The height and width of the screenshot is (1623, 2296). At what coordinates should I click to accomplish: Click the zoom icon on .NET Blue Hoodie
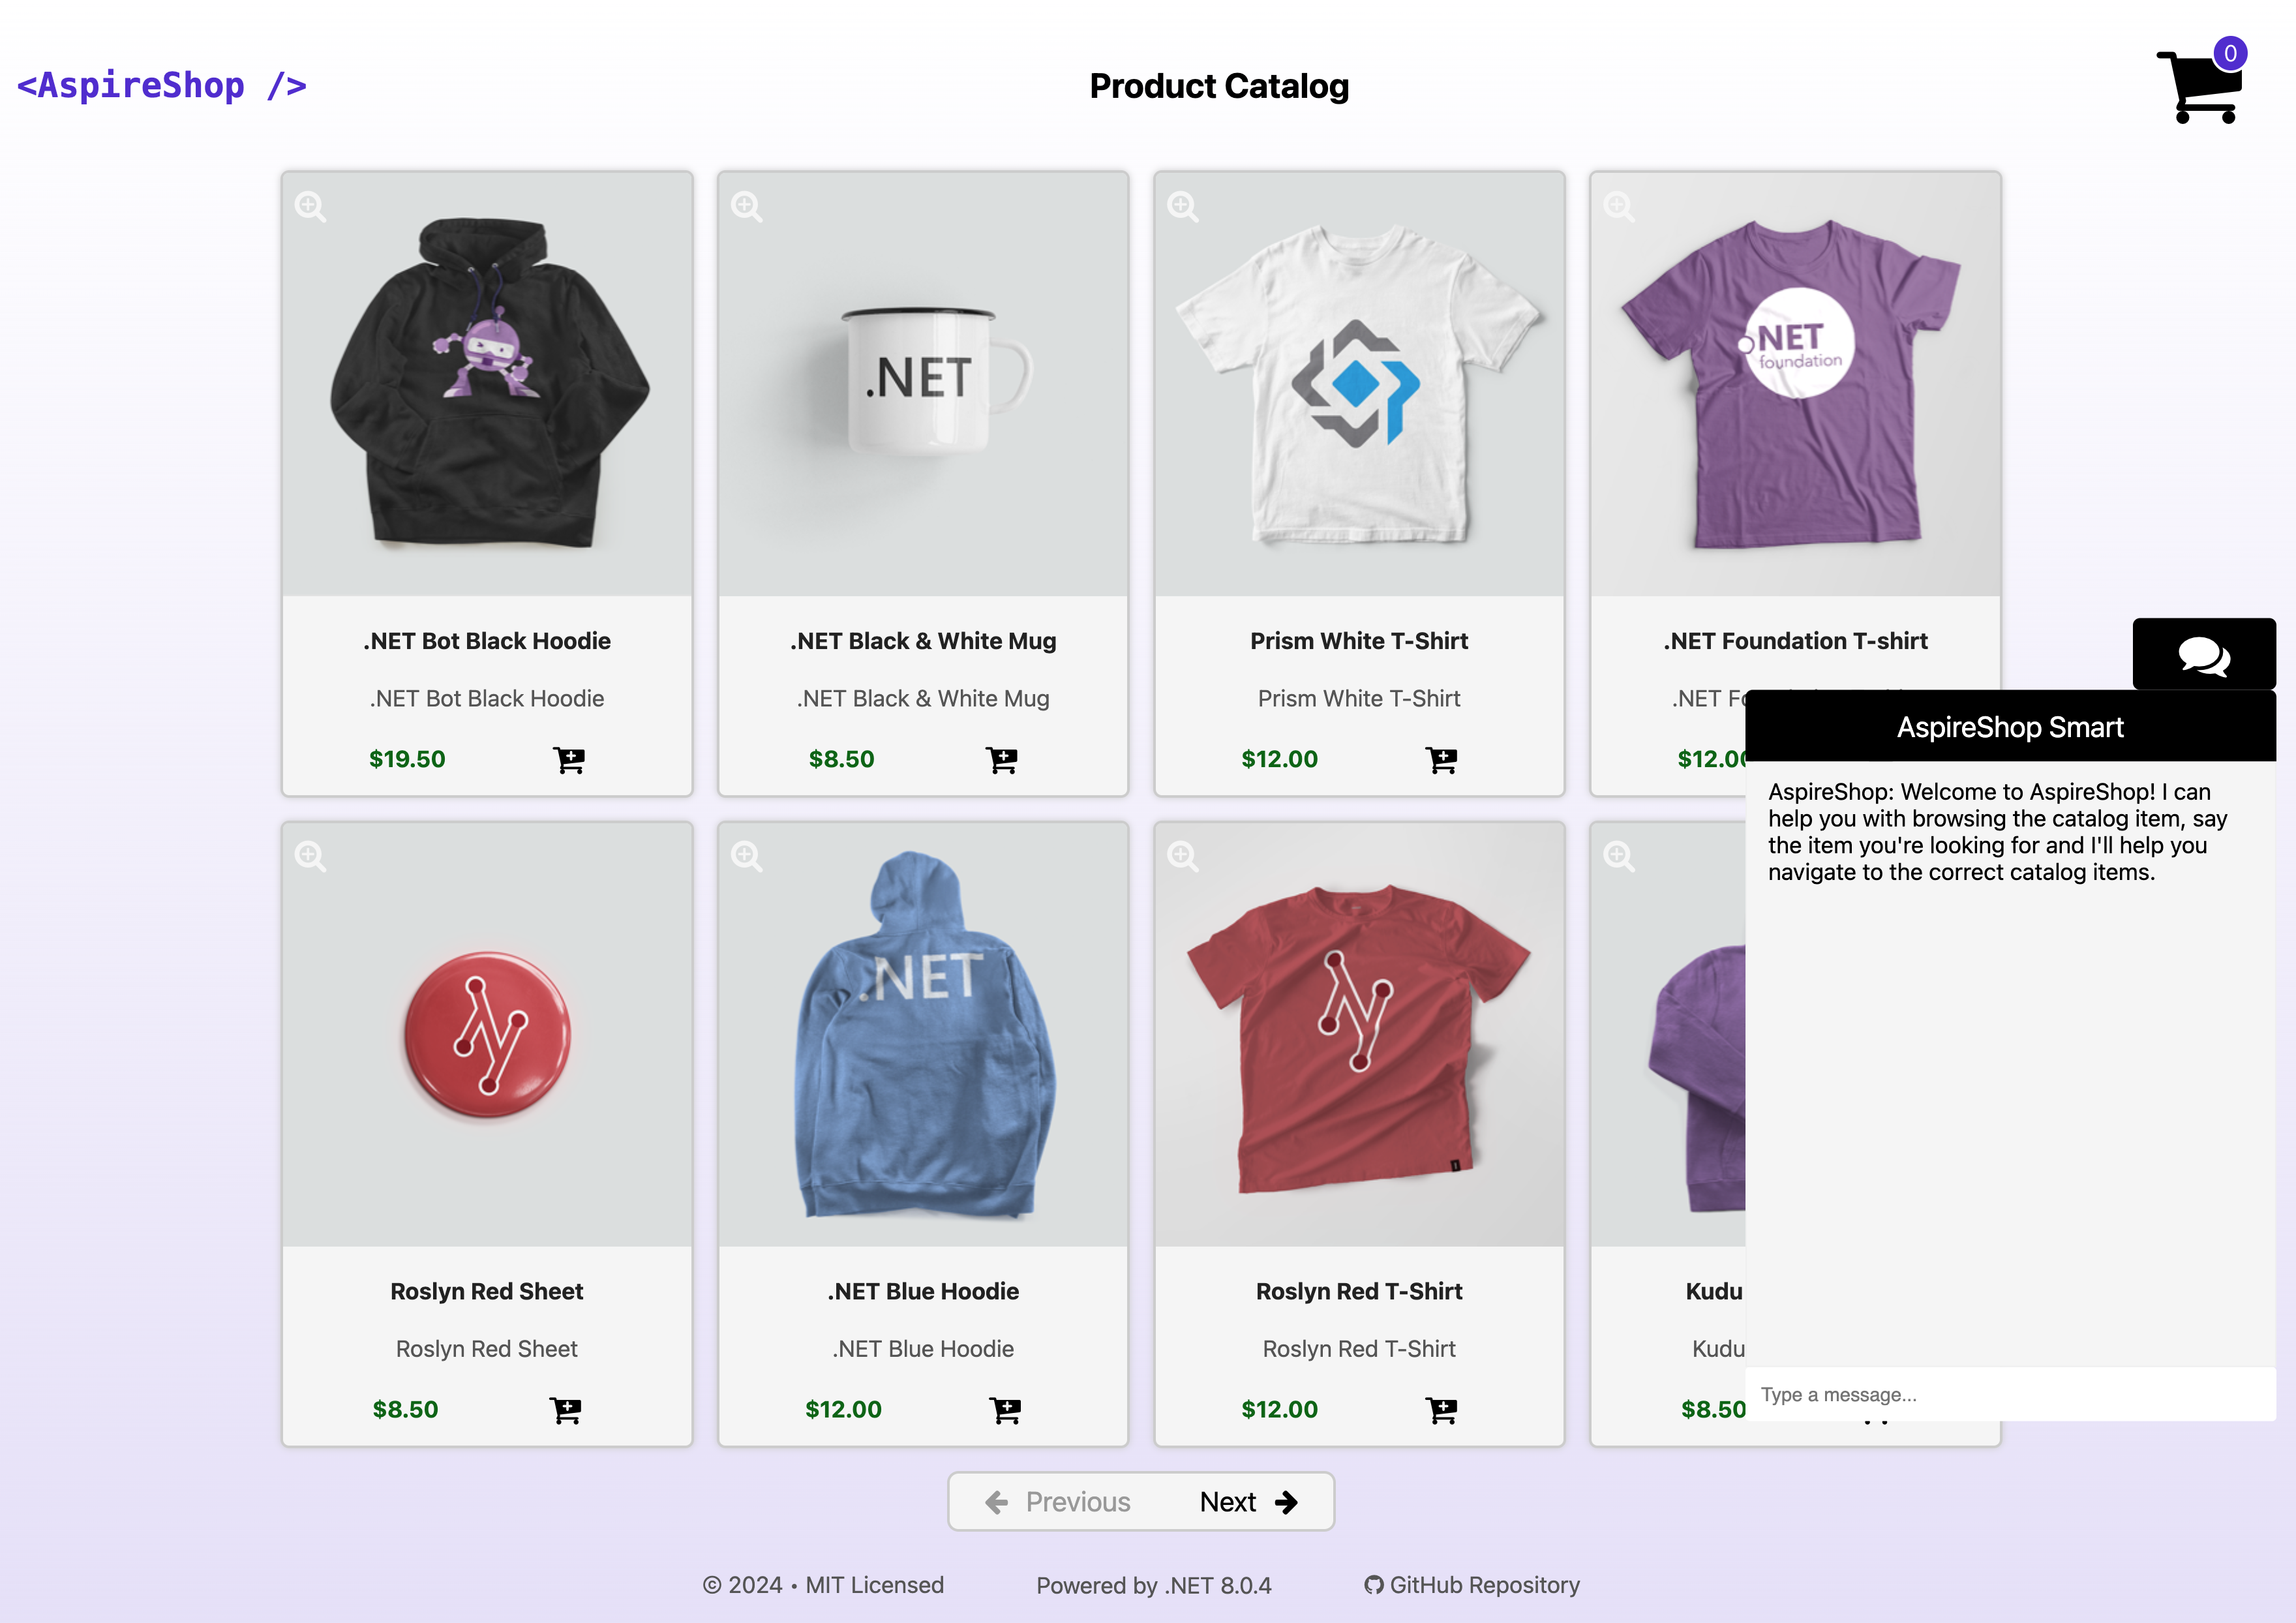pyautogui.click(x=747, y=855)
